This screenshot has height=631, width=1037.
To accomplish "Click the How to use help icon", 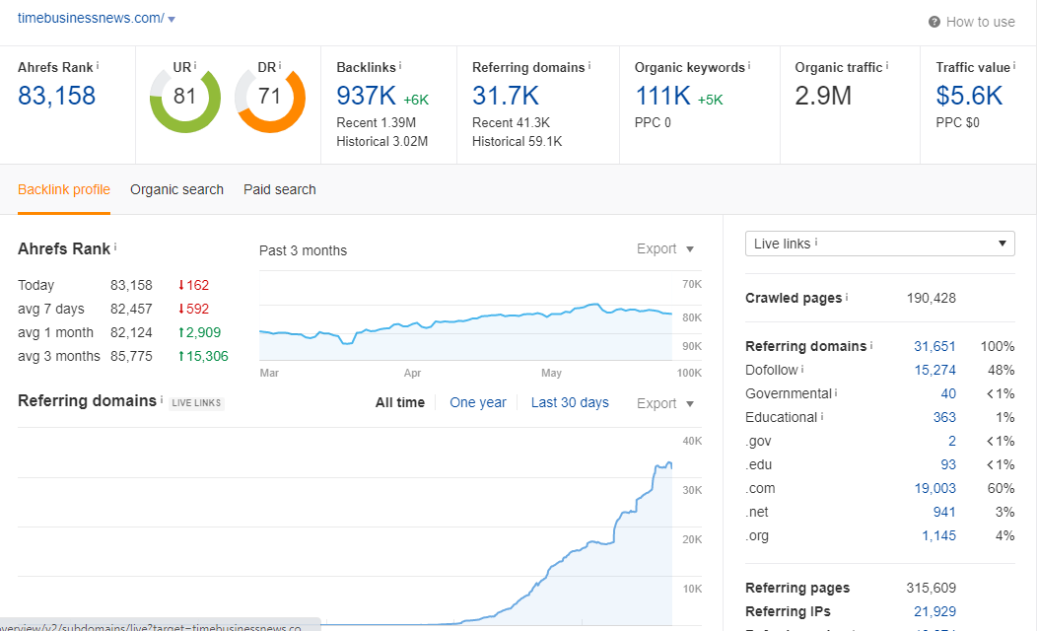I will tap(934, 22).
